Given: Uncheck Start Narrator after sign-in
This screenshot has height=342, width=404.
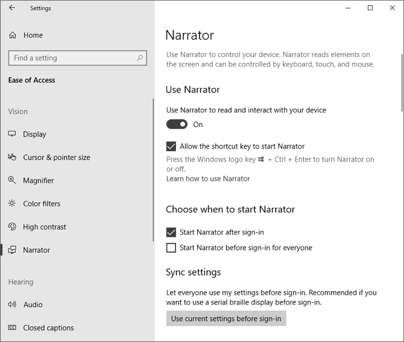Looking at the screenshot, I should 171,232.
